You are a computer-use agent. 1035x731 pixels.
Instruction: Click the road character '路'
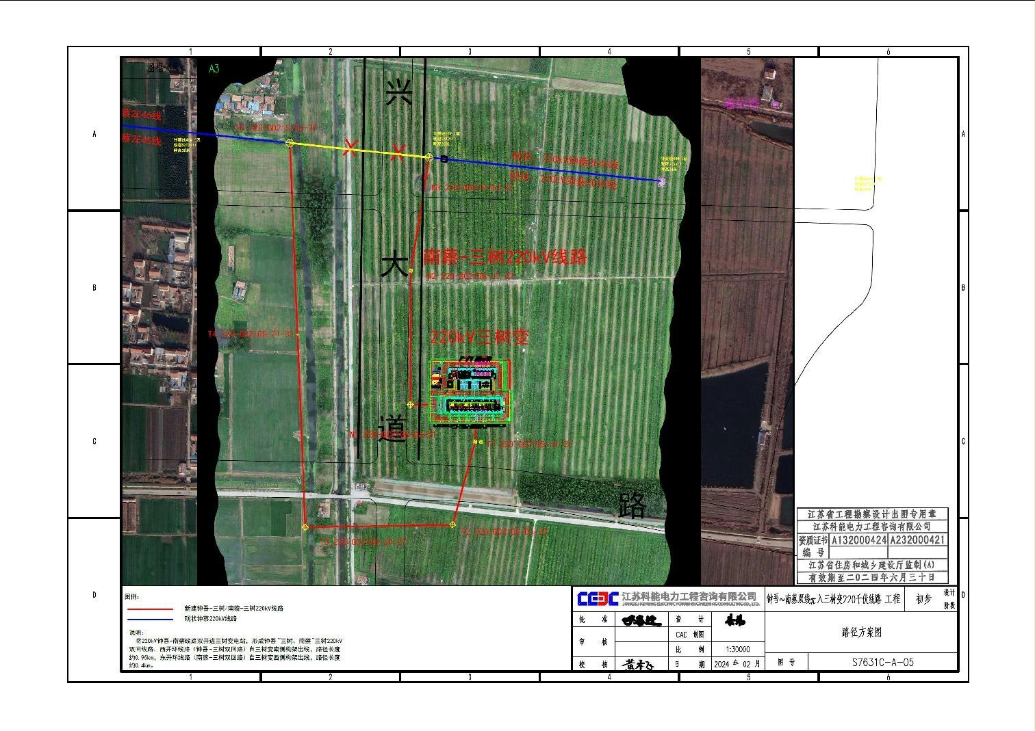click(632, 504)
